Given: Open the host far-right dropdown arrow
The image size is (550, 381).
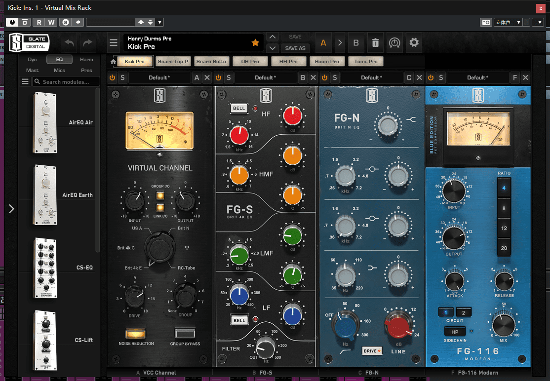Looking at the screenshot, I should coord(539,22).
